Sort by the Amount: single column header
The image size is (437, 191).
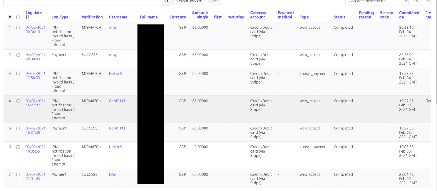coord(200,15)
